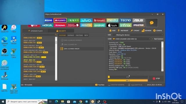Open the FASTBOOT tool in right toolbar
Image resolution: width=186 pixels, height=104 pixels.
point(123,31)
